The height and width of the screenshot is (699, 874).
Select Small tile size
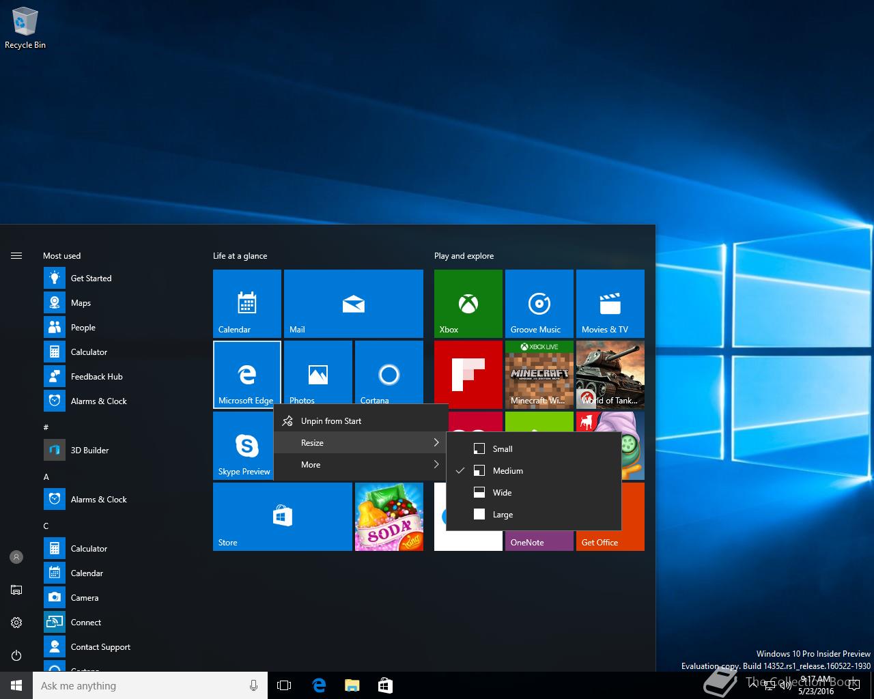pos(534,449)
